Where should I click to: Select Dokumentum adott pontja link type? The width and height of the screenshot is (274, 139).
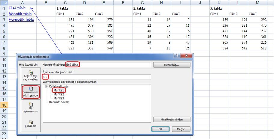click(31, 92)
